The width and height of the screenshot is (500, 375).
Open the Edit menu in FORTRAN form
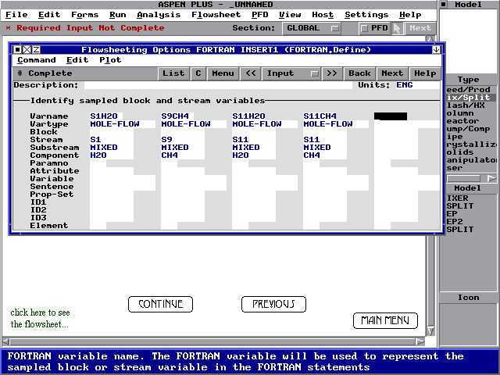pyautogui.click(x=77, y=60)
